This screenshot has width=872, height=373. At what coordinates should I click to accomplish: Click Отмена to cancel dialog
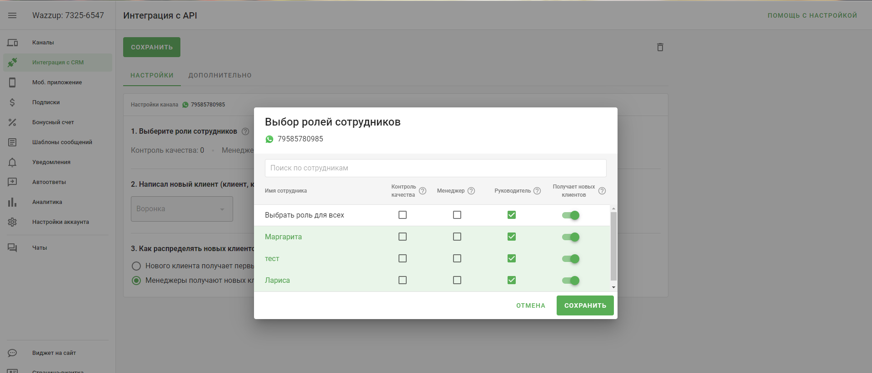[530, 305]
